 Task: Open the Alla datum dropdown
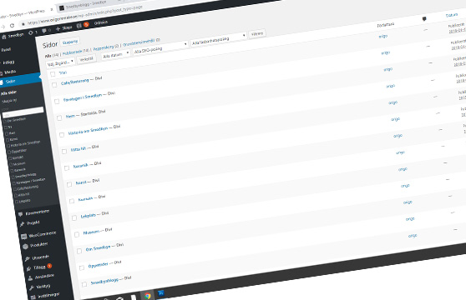115,55
